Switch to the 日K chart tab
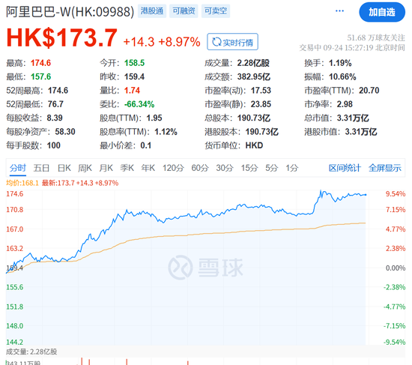Viewport: 412px width, 365px height. [64, 168]
